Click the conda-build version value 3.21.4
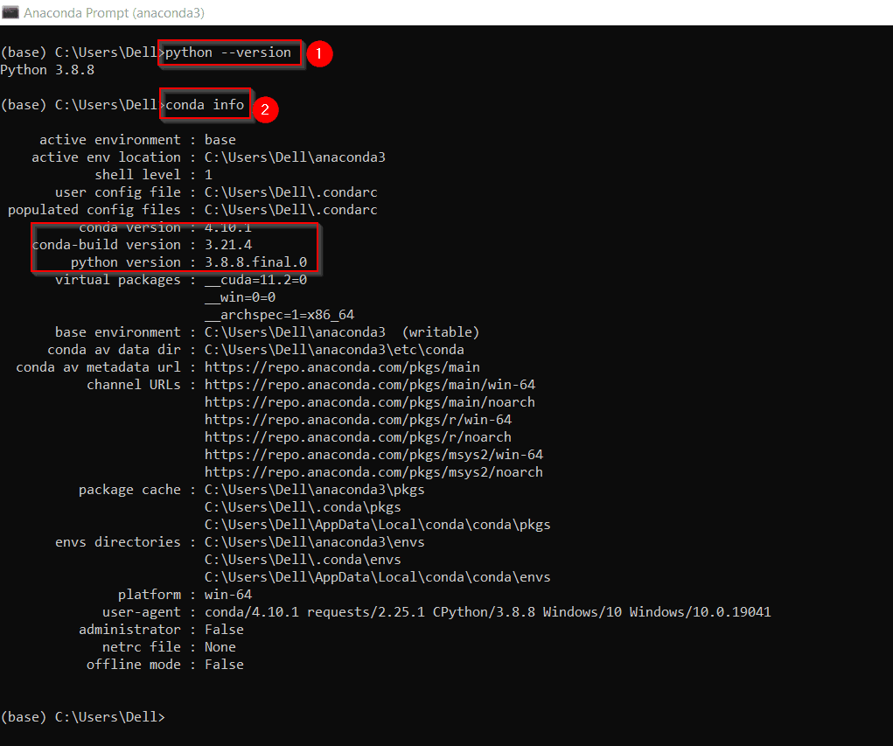 coord(228,245)
